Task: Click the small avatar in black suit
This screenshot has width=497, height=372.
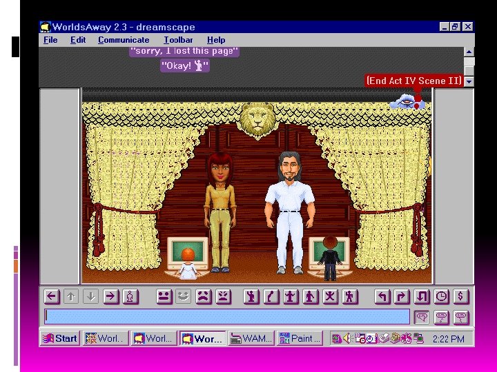Action: point(330,258)
